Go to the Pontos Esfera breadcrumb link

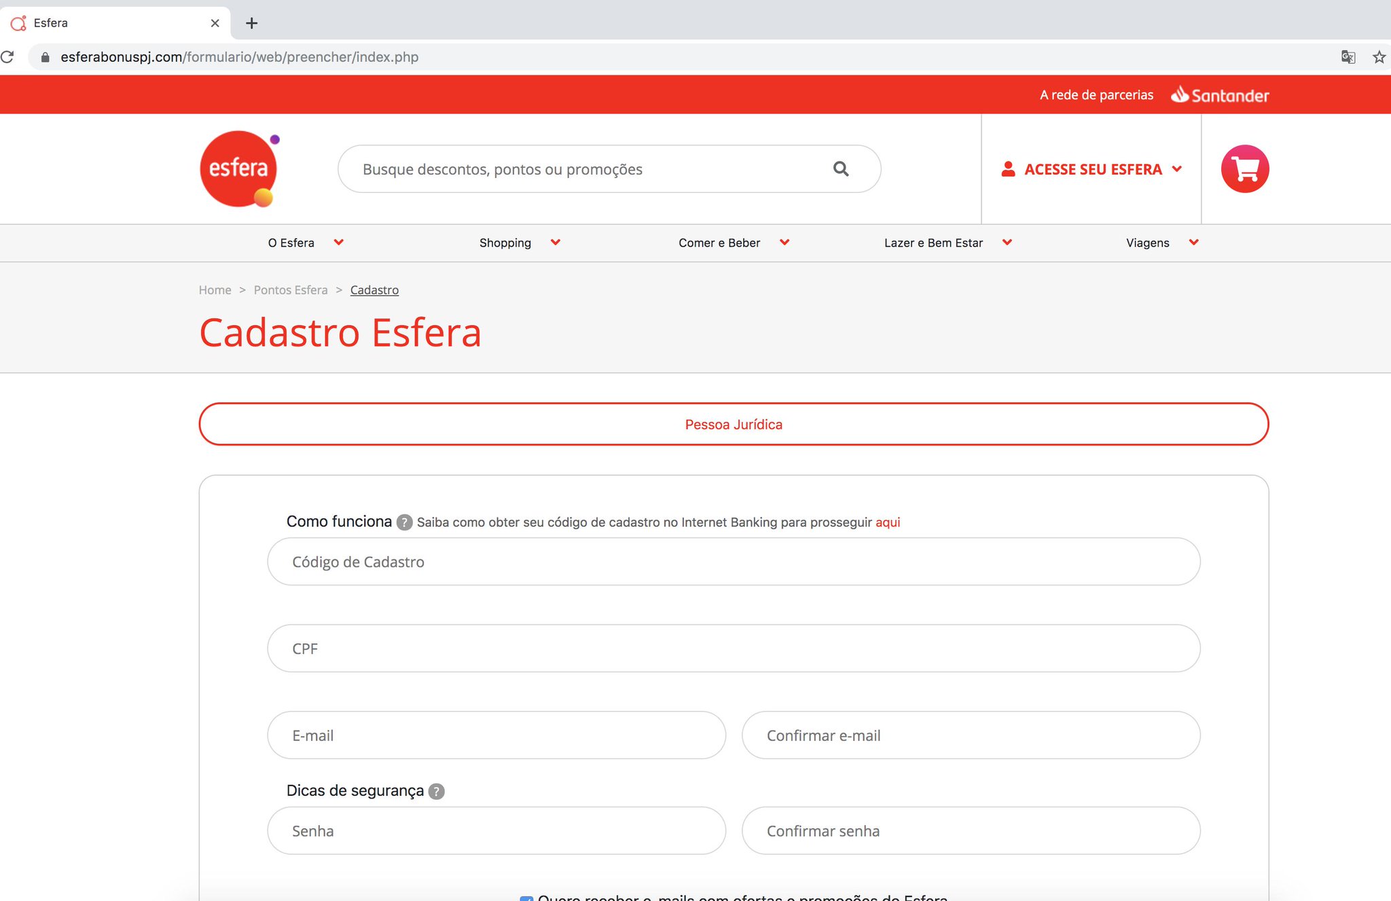pos(291,290)
